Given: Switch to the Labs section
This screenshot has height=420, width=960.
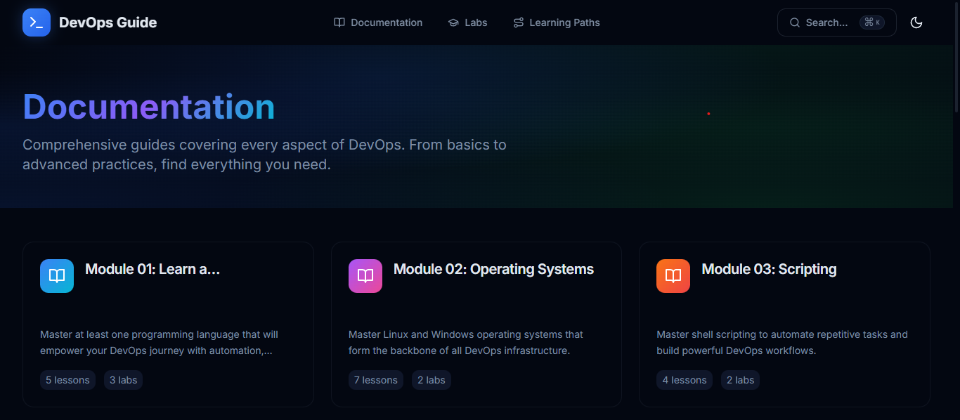Looking at the screenshot, I should (x=474, y=22).
